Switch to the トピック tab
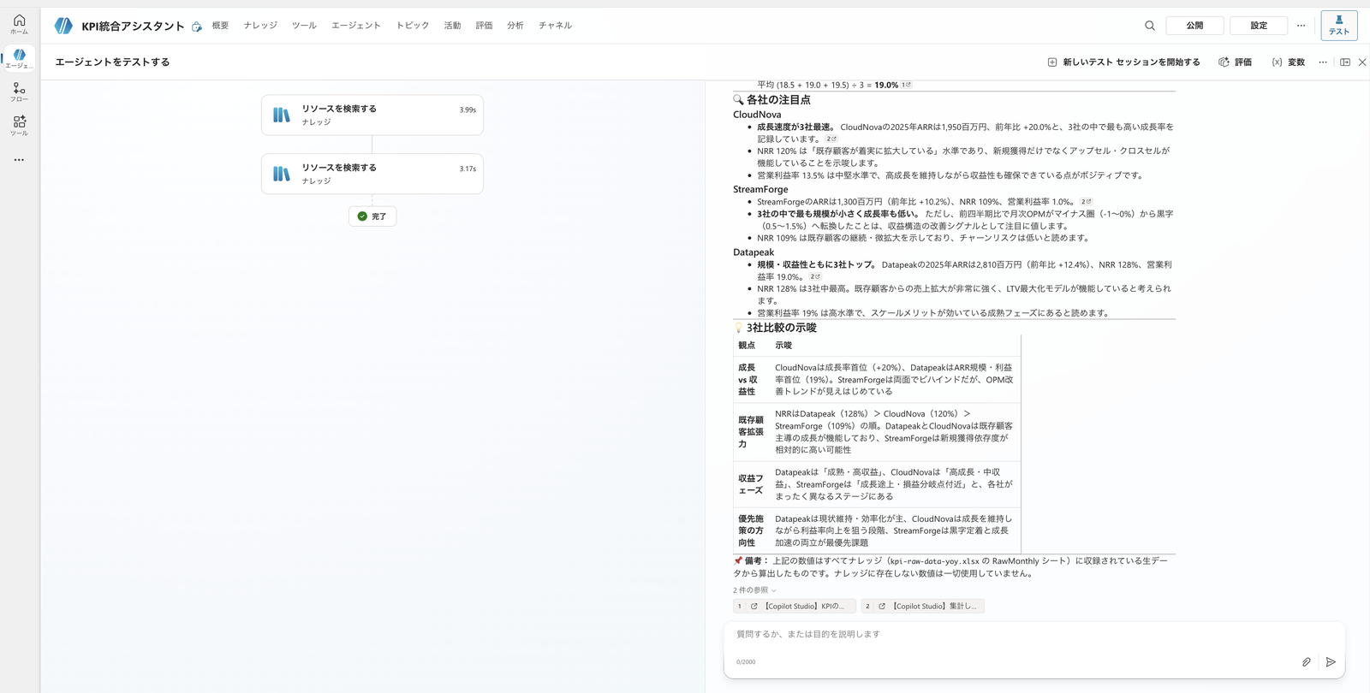The width and height of the screenshot is (1370, 693). (413, 26)
